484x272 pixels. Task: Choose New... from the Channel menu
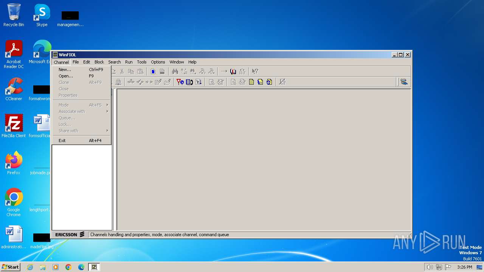81,70
